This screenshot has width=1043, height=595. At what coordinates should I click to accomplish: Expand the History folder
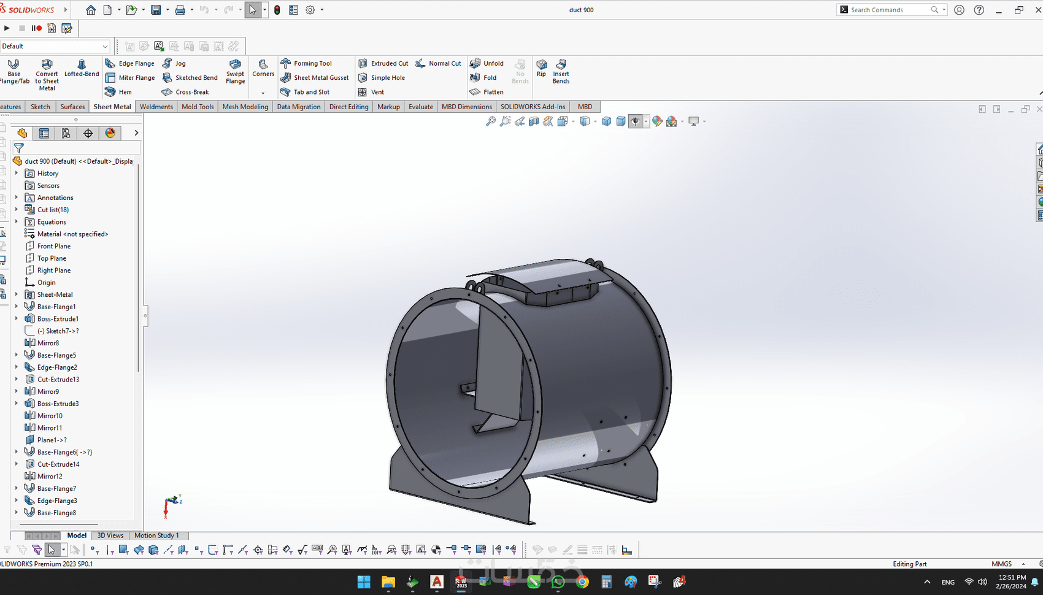coord(17,174)
